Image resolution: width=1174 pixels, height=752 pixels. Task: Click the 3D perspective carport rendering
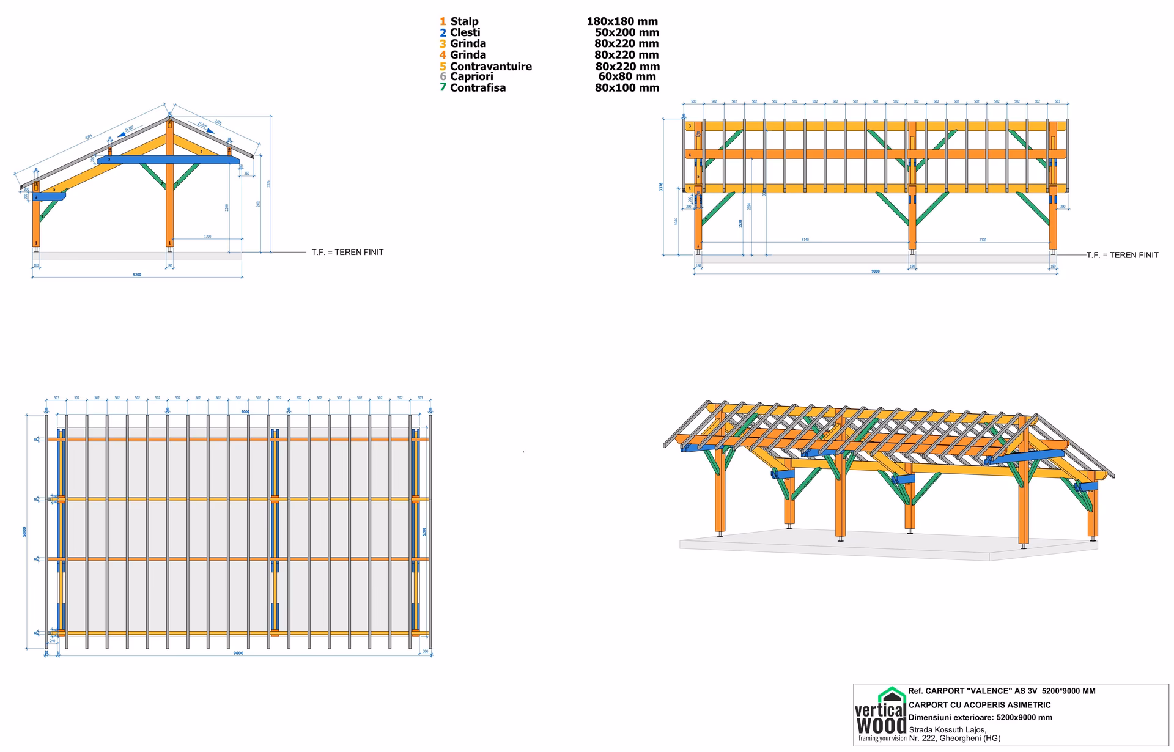tap(888, 479)
